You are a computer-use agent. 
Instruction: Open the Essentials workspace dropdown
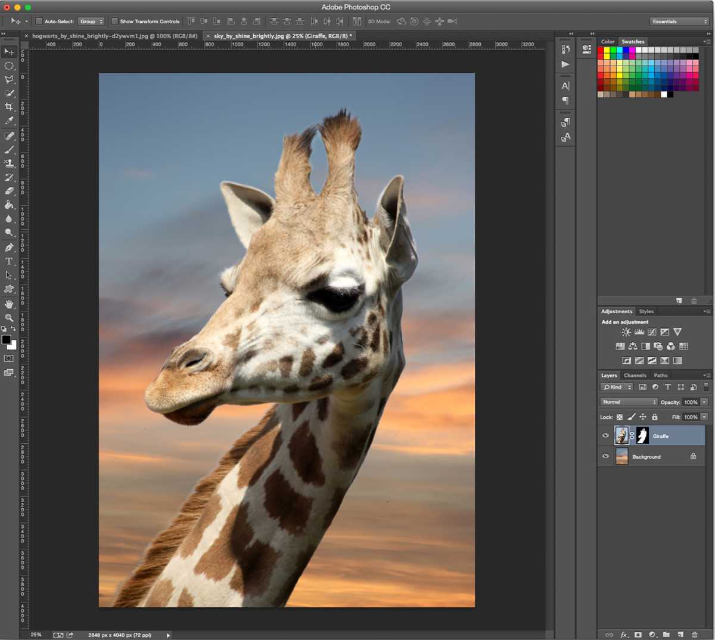[x=679, y=21]
